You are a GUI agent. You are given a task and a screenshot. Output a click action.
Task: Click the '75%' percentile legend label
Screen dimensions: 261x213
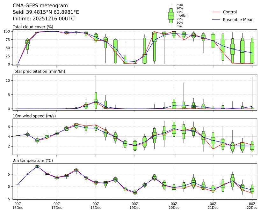tap(180, 12)
